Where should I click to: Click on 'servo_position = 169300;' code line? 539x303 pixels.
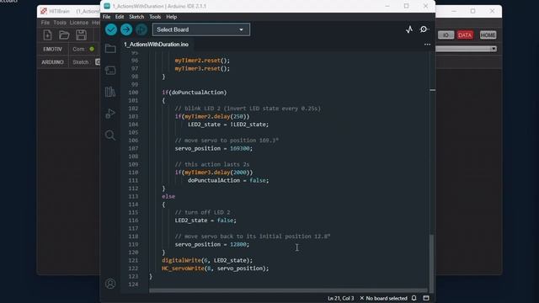[213, 148]
